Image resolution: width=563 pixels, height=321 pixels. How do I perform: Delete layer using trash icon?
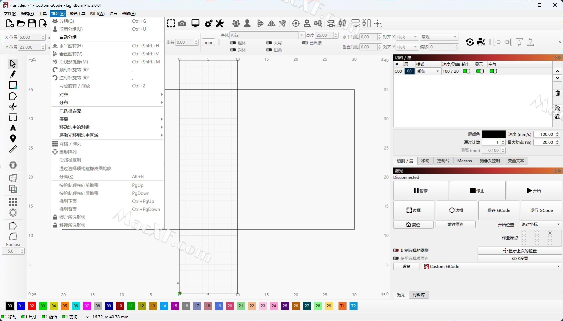pos(557,93)
